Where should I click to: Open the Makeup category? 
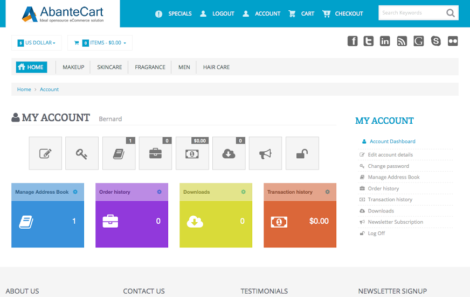[x=73, y=67]
